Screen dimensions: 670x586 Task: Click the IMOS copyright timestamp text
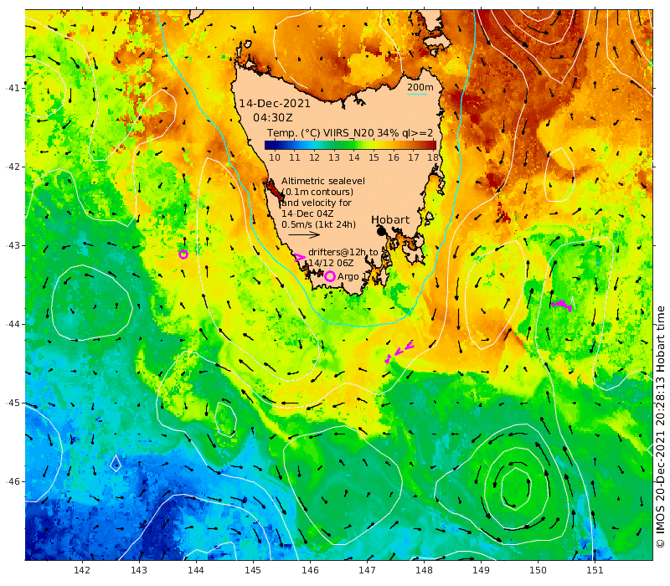(x=660, y=426)
